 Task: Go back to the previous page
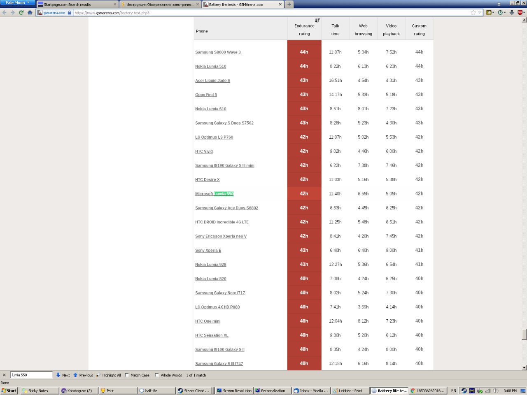pyautogui.click(x=5, y=13)
